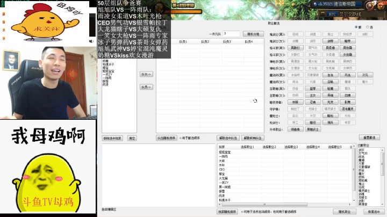The height and width of the screenshot is (217, 387).
Task: Click the delete selected player button
Action: 112,139
